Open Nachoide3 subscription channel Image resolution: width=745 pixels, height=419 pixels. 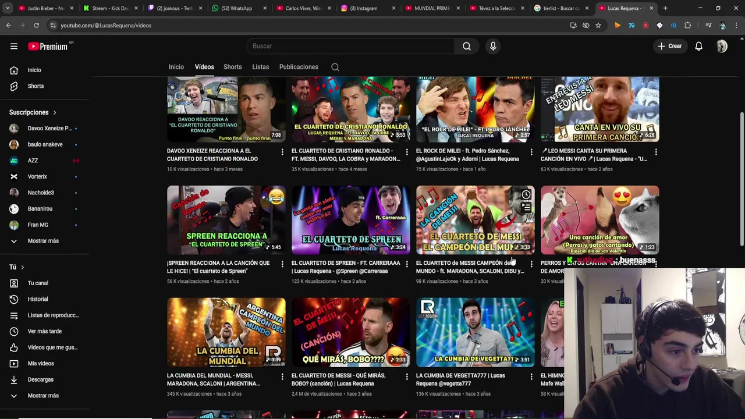[45, 193]
